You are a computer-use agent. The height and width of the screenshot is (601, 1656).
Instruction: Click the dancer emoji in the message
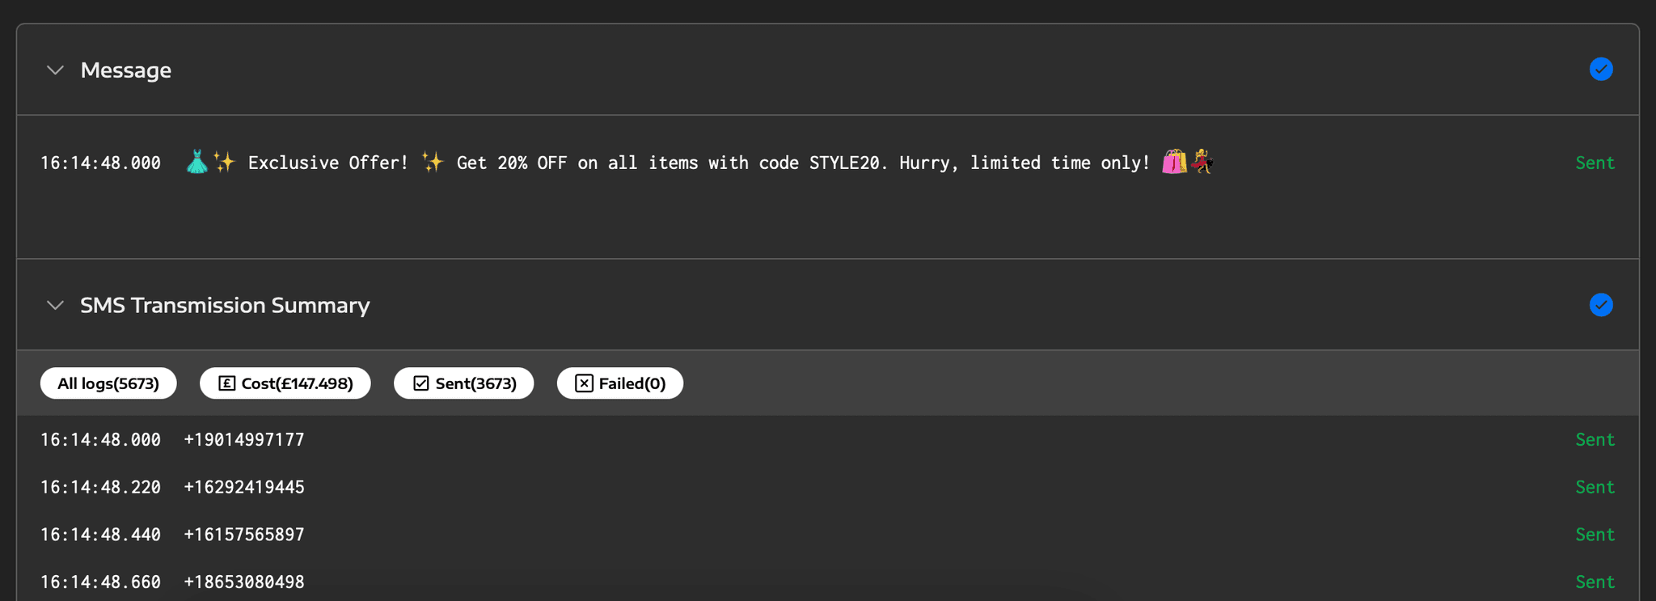[1202, 163]
